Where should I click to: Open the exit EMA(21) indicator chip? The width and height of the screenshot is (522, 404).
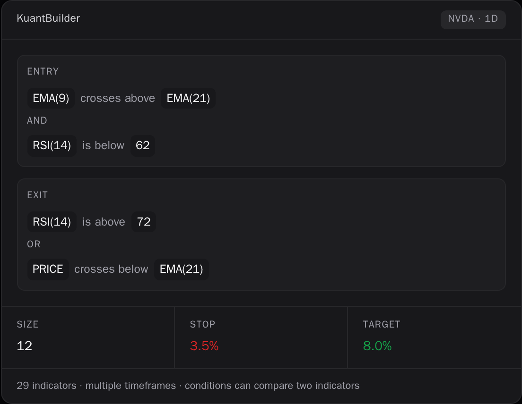(x=182, y=269)
